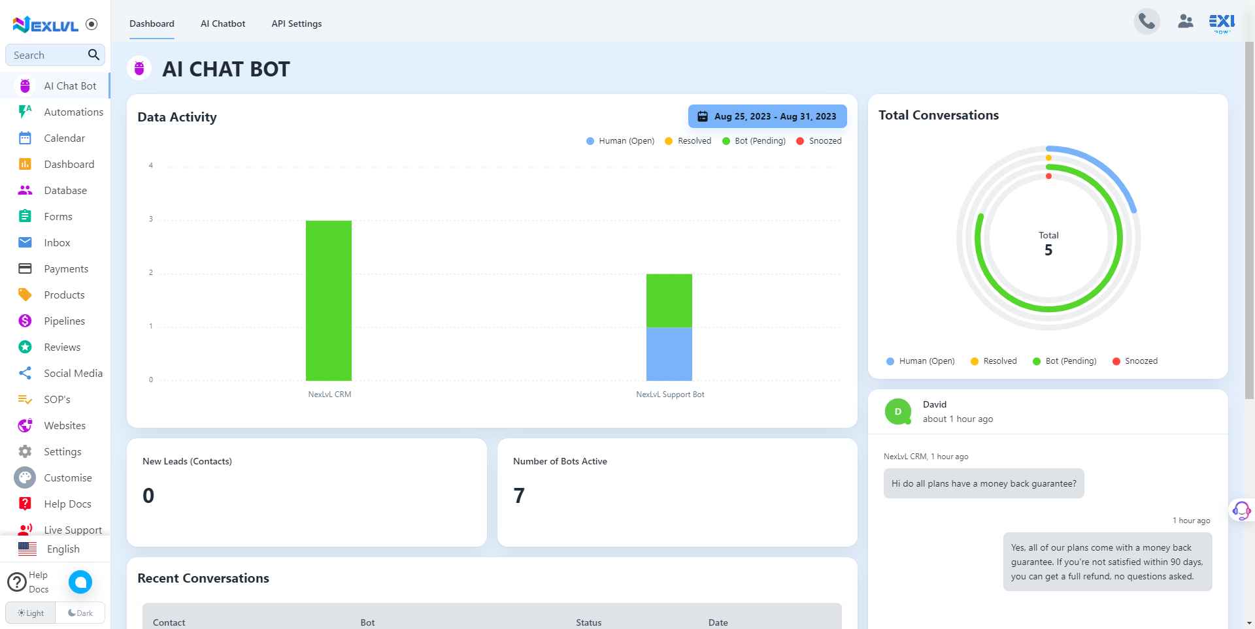The height and width of the screenshot is (629, 1255).
Task: Click the red Help Docs icon
Action: 25,504
